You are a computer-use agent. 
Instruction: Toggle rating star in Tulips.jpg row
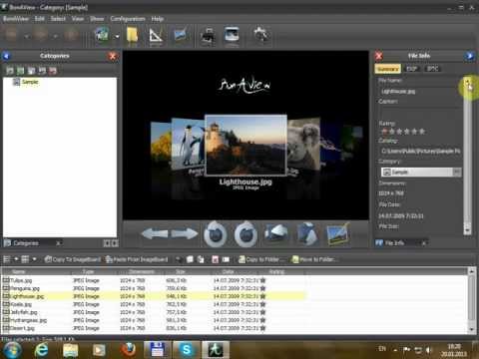[262, 280]
